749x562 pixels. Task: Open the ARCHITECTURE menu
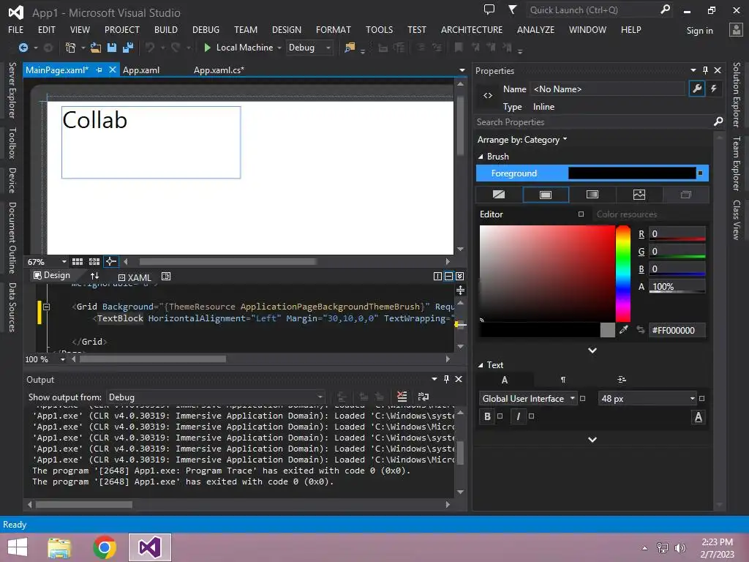[x=472, y=29]
